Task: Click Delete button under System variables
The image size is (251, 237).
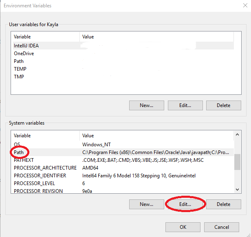Action: 223,204
